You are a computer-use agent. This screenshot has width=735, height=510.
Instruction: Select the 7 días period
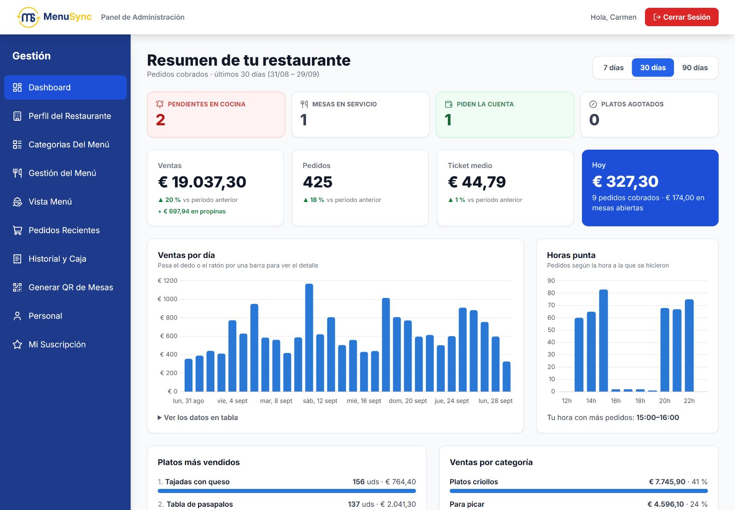click(613, 67)
